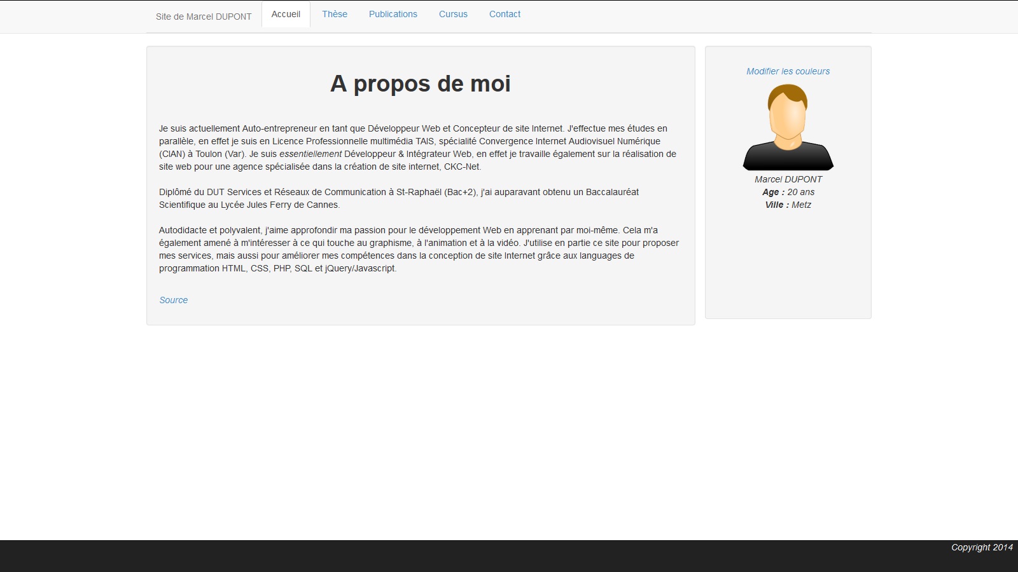Open the Contact tab

click(505, 14)
